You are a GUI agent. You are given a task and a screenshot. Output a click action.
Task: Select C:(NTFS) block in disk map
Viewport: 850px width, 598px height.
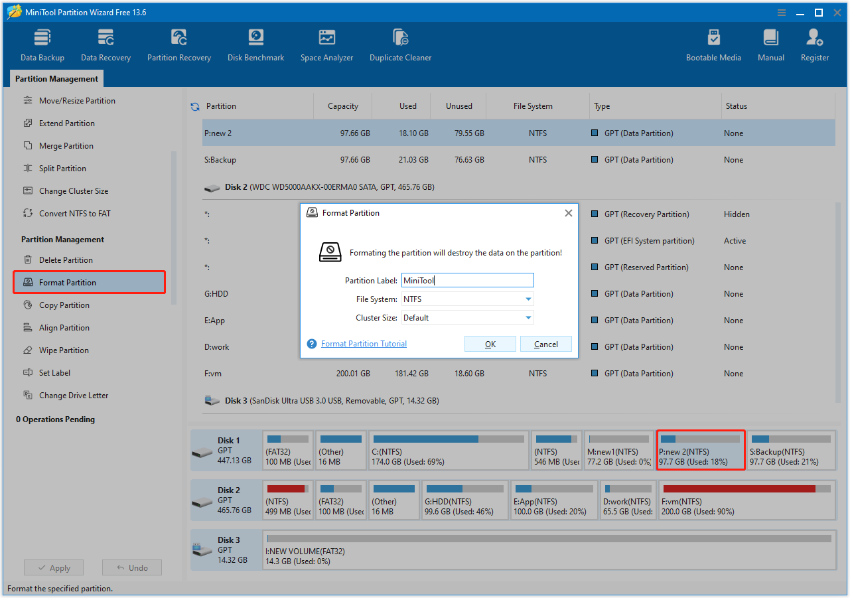(x=449, y=450)
